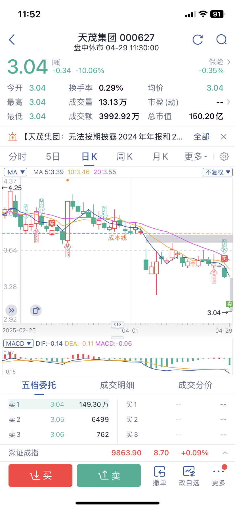This screenshot has height=509, width=235.
Task: Tap the red 买 buy button
Action: pyautogui.click(x=40, y=475)
